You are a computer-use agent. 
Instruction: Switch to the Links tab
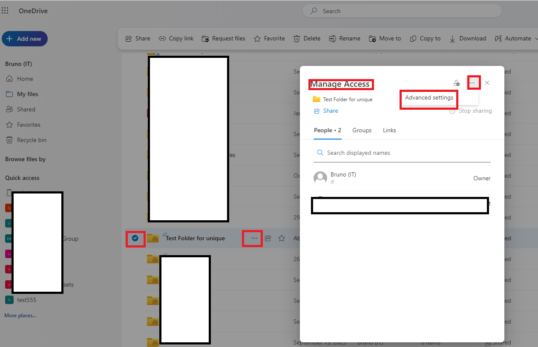tap(389, 131)
